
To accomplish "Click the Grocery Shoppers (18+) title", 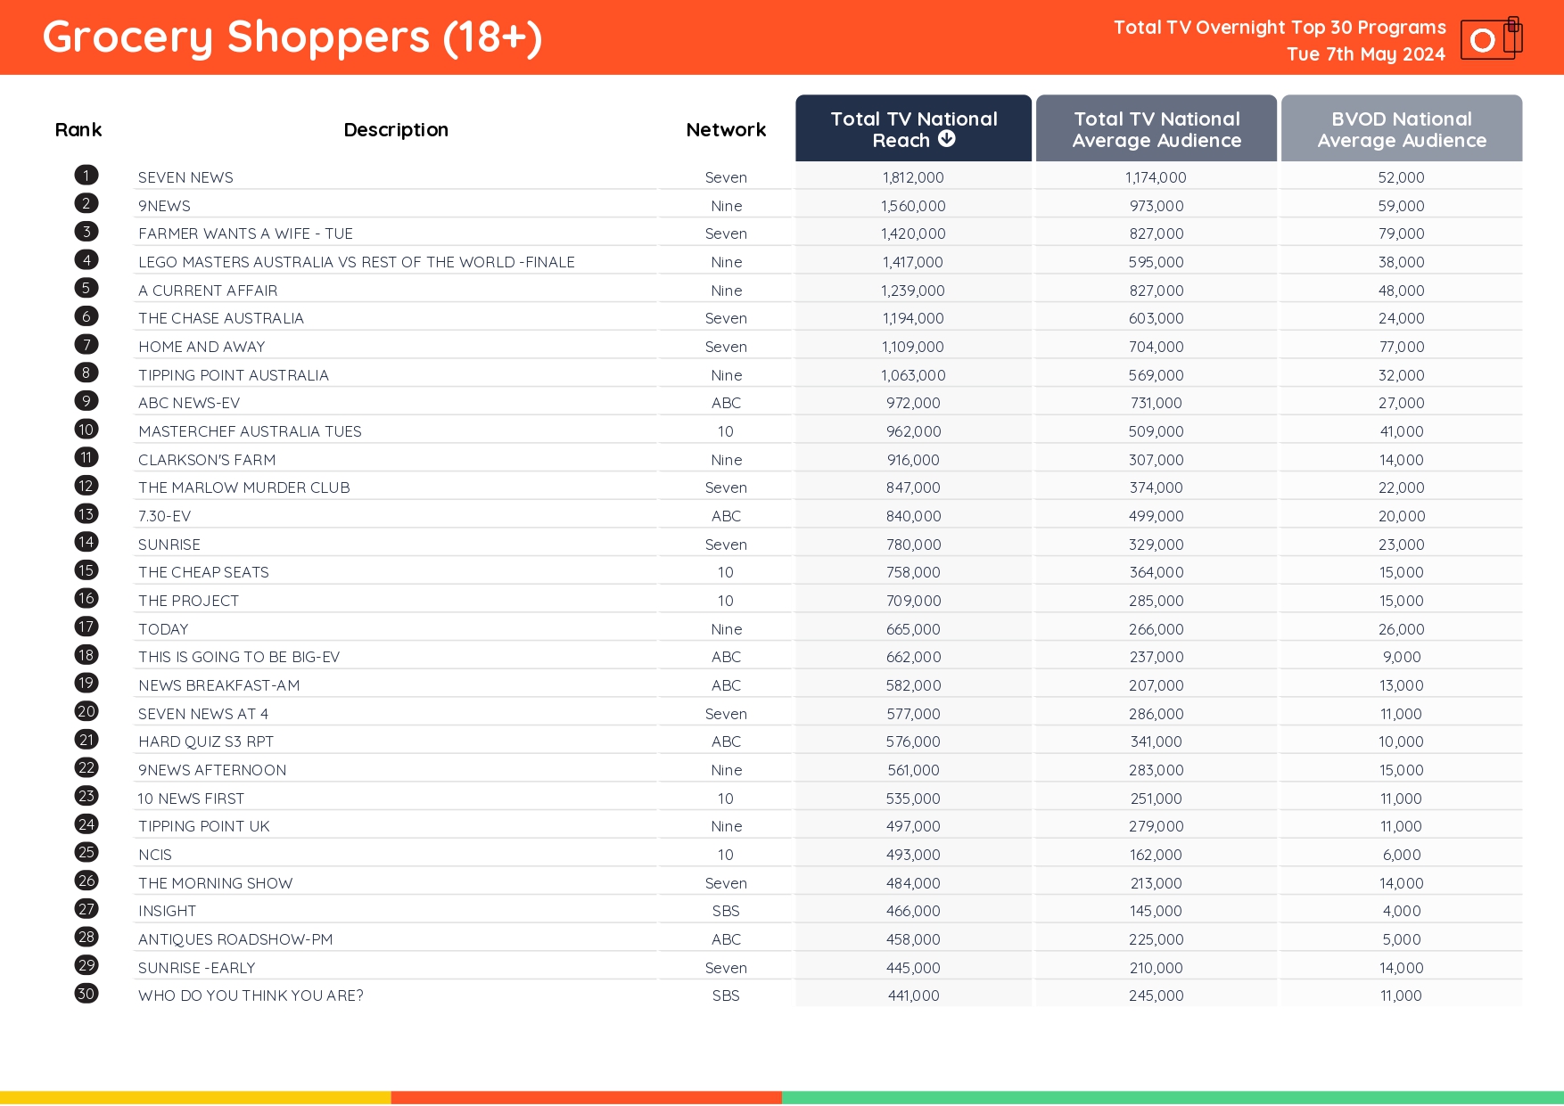I will click(292, 37).
